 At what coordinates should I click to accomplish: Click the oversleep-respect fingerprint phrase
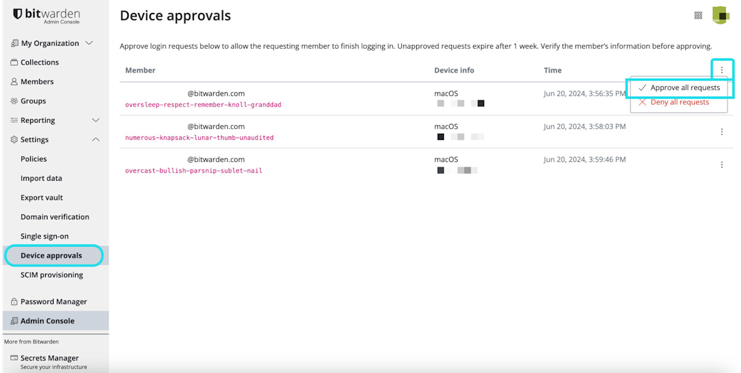point(203,105)
